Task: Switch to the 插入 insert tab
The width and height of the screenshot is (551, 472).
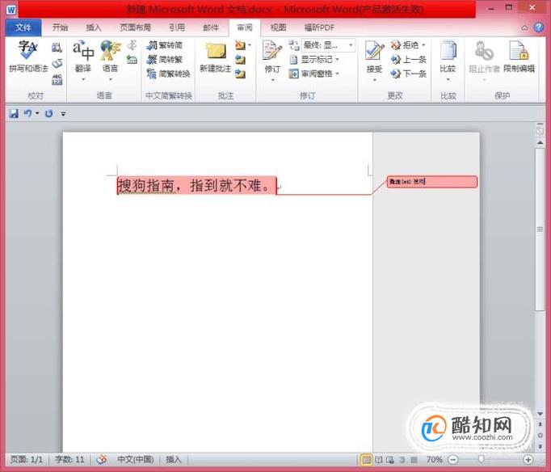Action: tap(94, 27)
